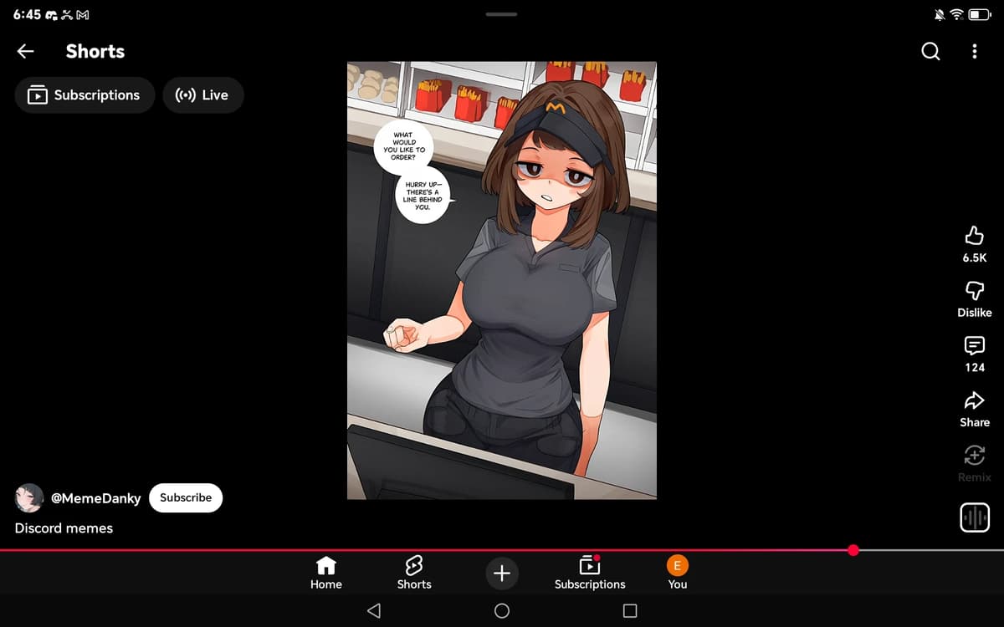This screenshot has width=1004, height=627.
Task: Tap the Shorts page title
Action: click(95, 51)
